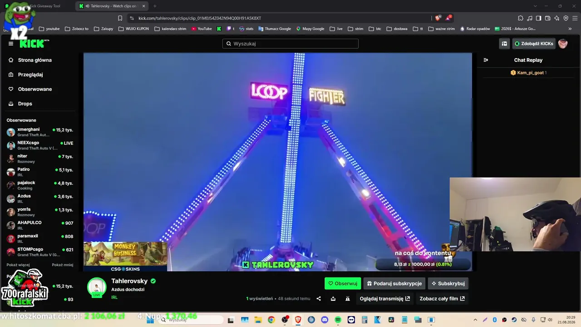Open Brave browser from the taskbar
Screen dimensions: 581x327
298,320
